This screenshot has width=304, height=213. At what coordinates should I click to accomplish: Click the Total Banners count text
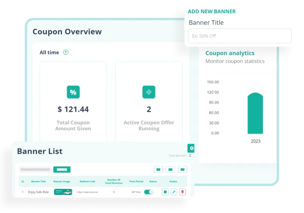point(180,156)
